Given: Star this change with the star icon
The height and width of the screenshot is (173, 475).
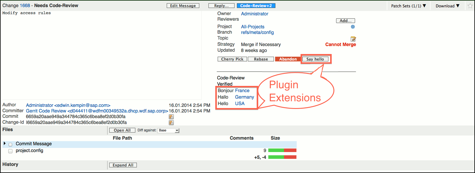Looking at the screenshot, I should tap(470, 6).
